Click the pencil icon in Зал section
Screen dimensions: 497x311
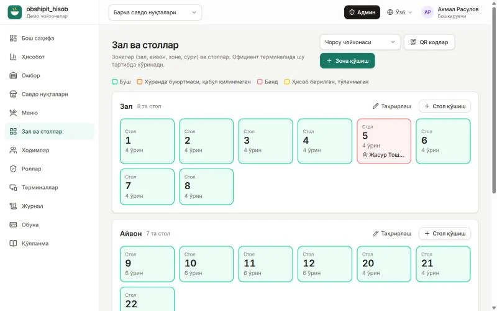[x=376, y=106]
